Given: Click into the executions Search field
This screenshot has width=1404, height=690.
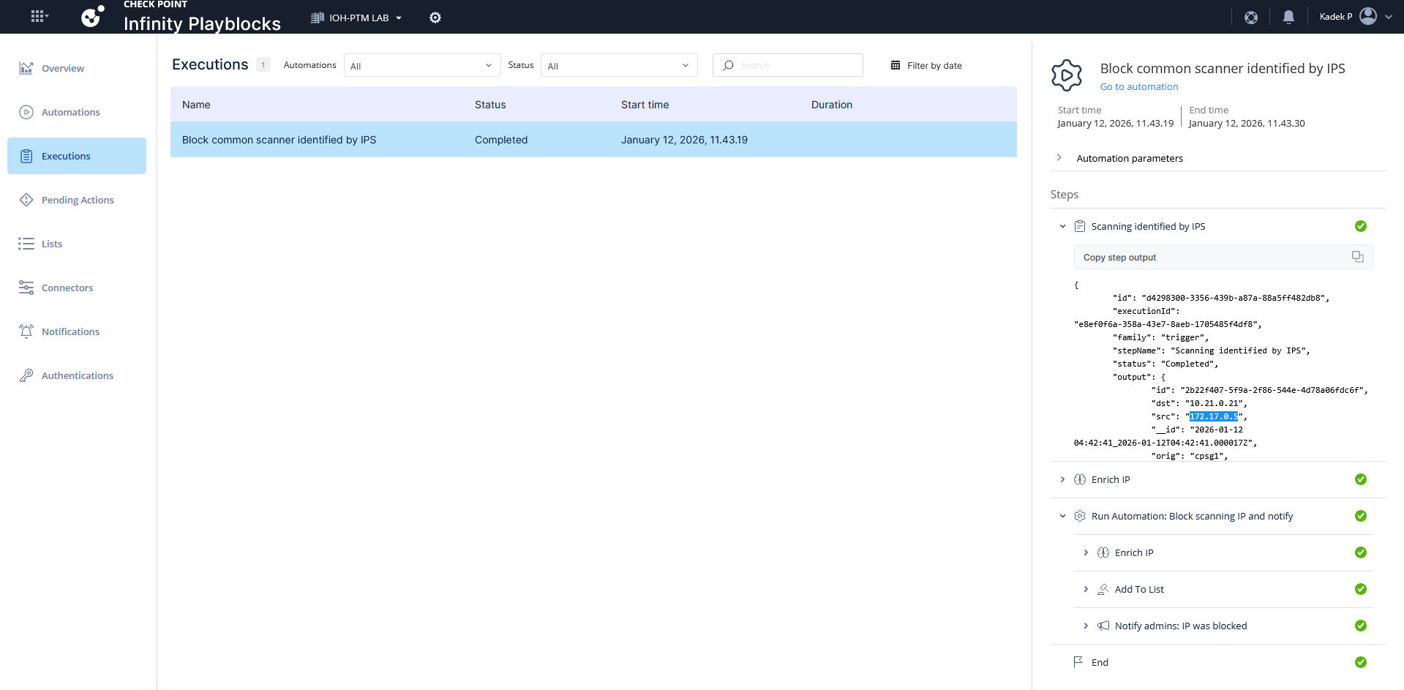Looking at the screenshot, I should point(797,65).
